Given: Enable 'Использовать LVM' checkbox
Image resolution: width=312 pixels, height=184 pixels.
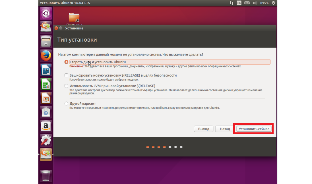Looking at the screenshot, I should point(66,86).
